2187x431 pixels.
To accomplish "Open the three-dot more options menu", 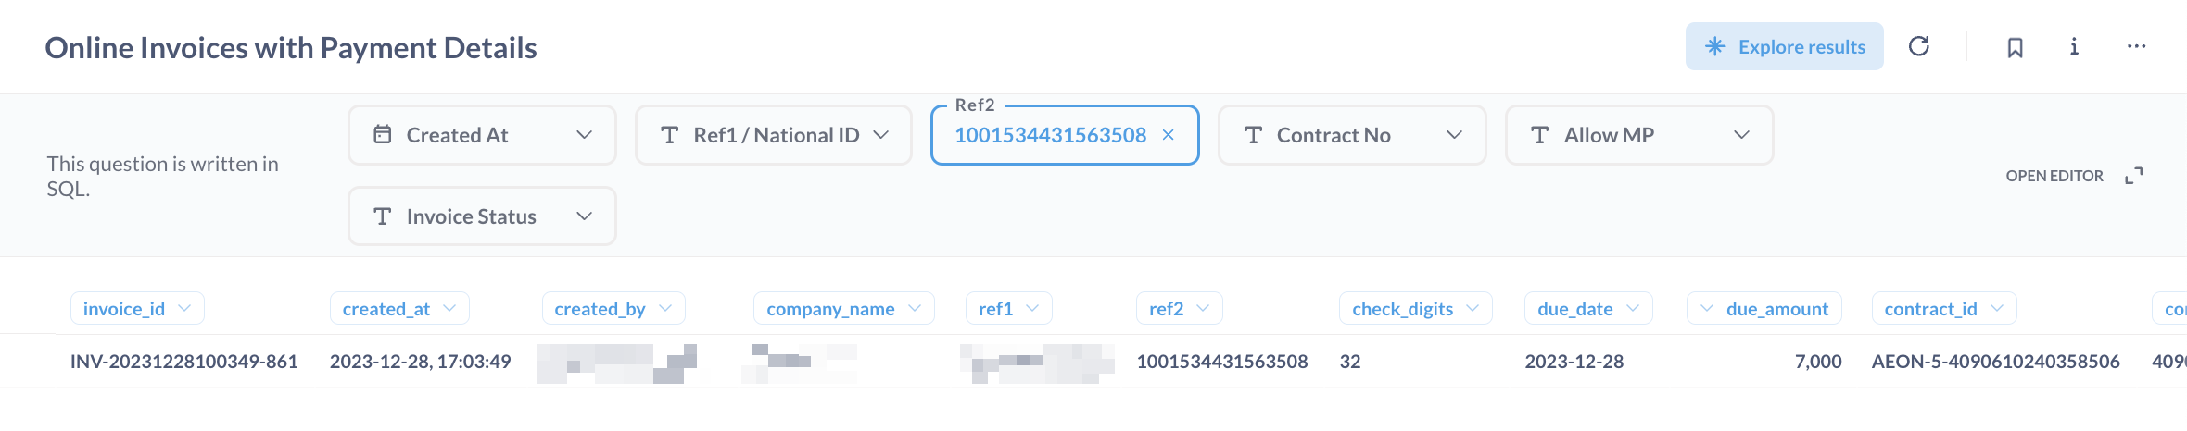I will [x=2137, y=46].
